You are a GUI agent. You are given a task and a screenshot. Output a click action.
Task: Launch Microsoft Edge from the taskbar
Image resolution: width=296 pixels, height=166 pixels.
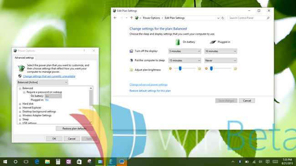coord(37,161)
